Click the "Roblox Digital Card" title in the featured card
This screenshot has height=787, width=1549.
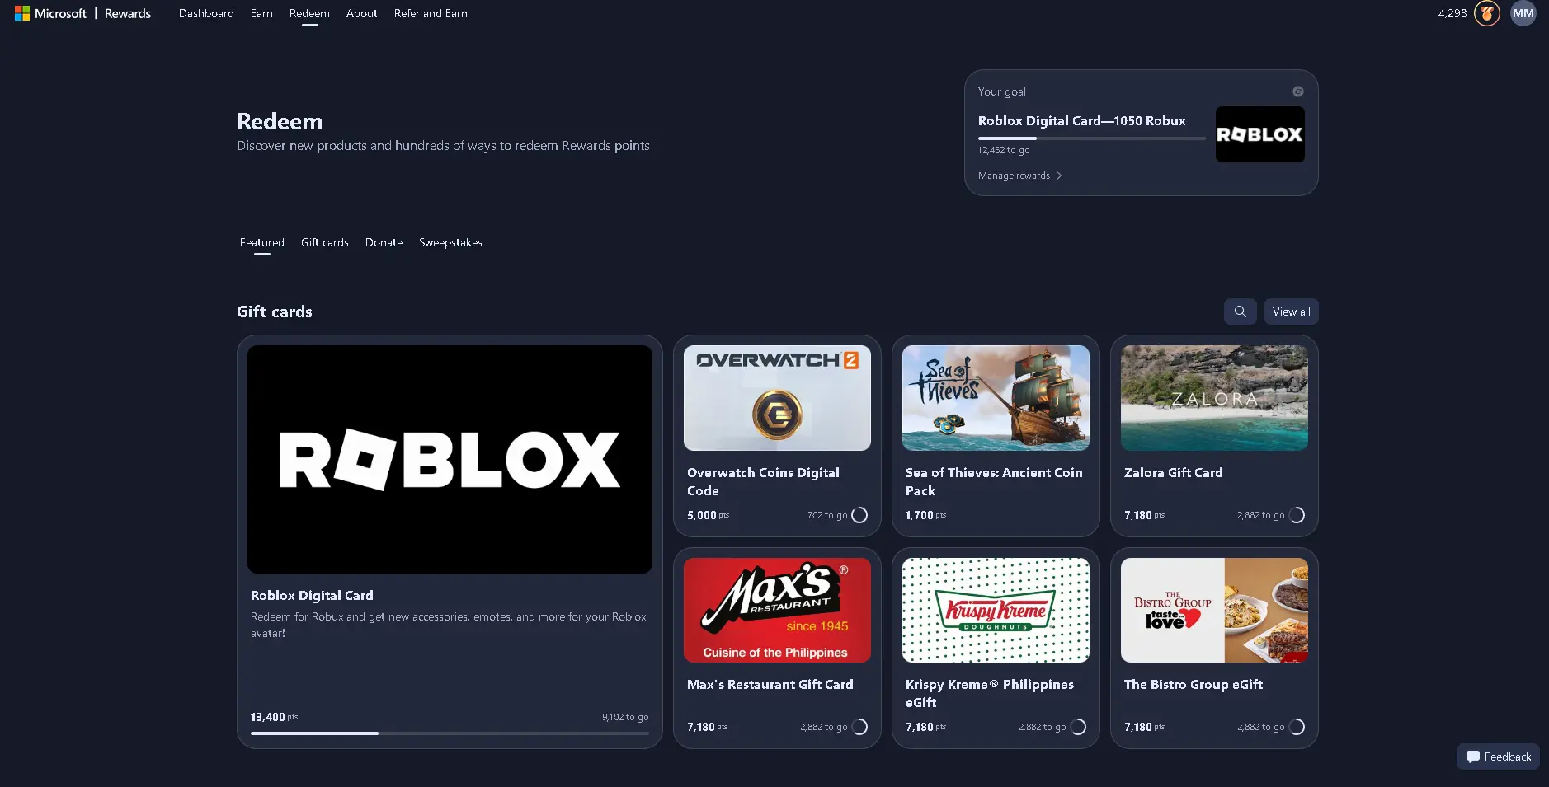[x=312, y=595]
